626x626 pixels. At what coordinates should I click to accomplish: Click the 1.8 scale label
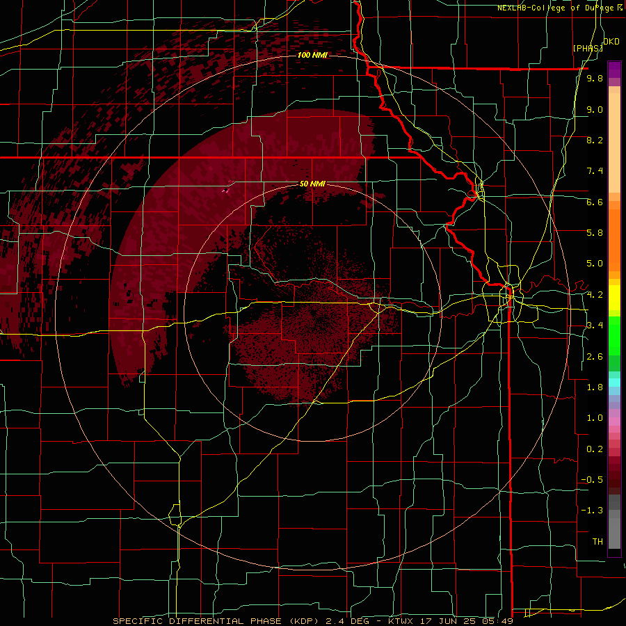pyautogui.click(x=595, y=387)
